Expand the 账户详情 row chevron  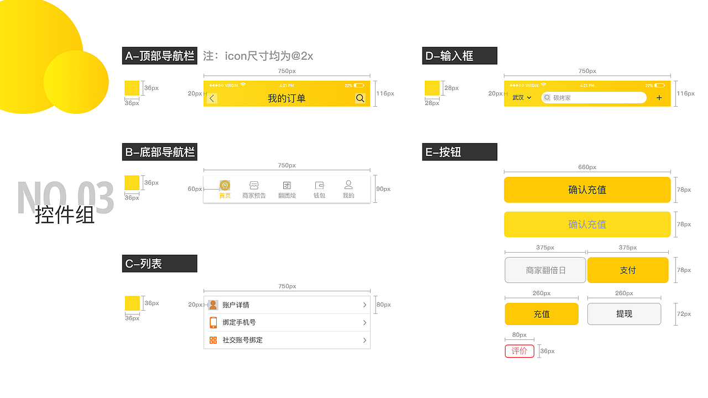364,305
